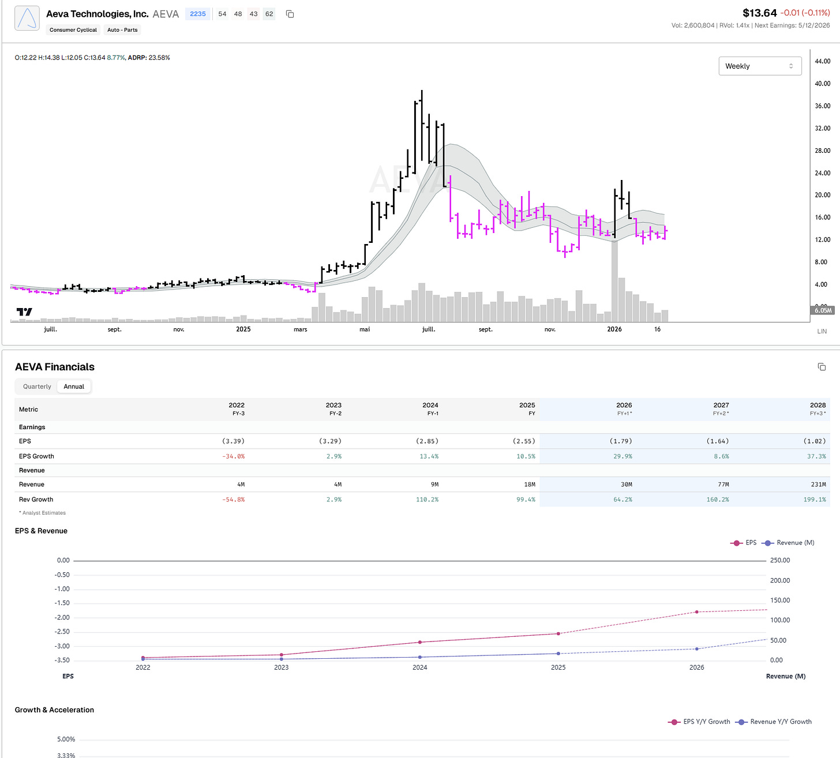
Task: Click the TradingView logo on chart
Action: click(24, 312)
